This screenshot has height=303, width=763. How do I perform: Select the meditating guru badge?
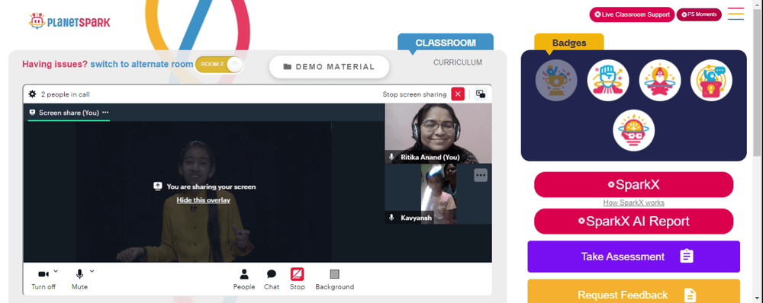pos(660,80)
